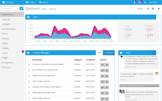Viewport: 162px width, 101px height.
Task: Delete the Porta congue entry dated 03-07-2013
Action: point(107,82)
